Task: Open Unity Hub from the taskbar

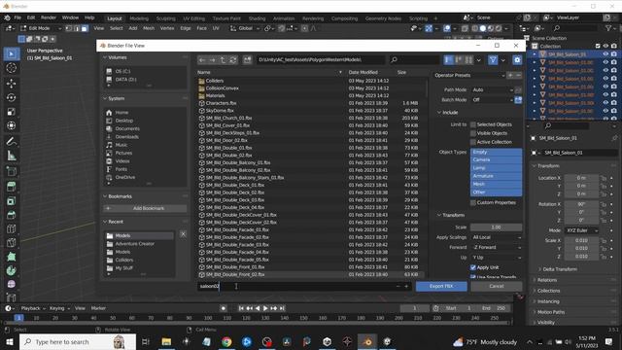Action: [x=327, y=341]
